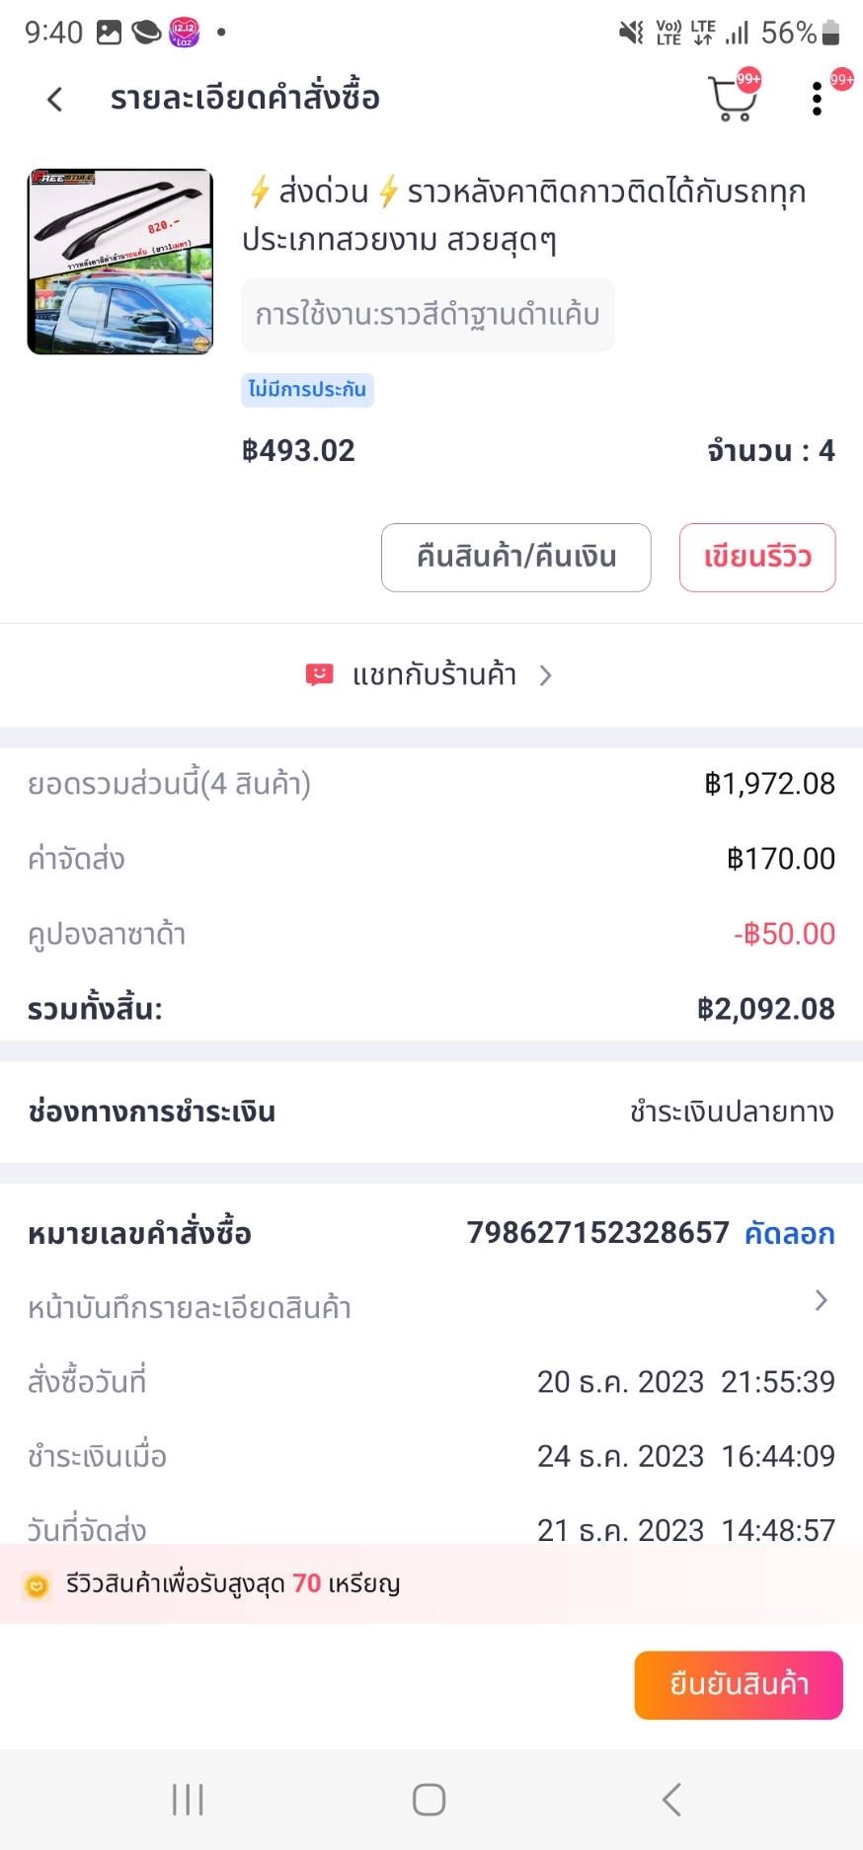863x1850 pixels.
Task: Tap the write review button
Action: [757, 558]
